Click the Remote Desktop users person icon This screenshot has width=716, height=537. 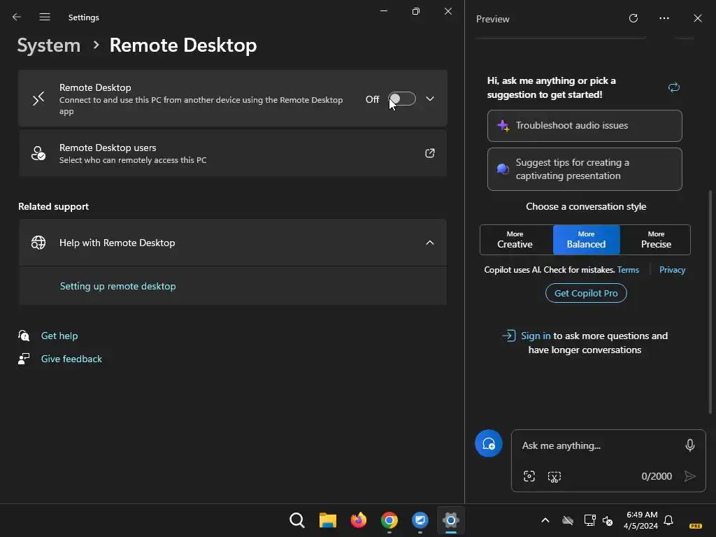point(38,153)
